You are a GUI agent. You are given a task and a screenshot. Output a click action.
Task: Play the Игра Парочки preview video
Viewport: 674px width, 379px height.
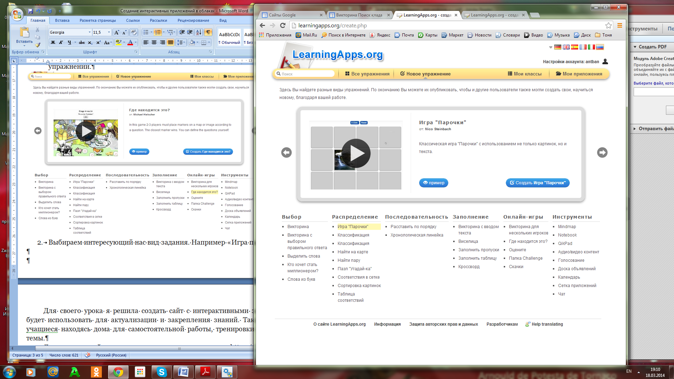[356, 153]
